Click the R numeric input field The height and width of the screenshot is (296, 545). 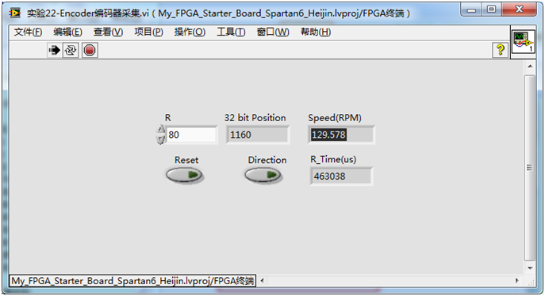pyautogui.click(x=191, y=135)
